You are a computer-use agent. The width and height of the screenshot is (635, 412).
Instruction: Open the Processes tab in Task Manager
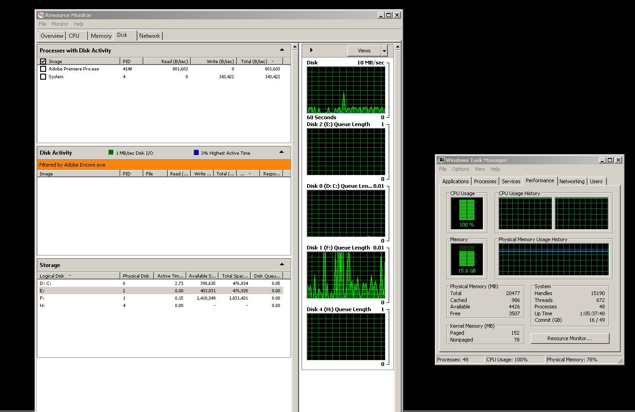(485, 181)
